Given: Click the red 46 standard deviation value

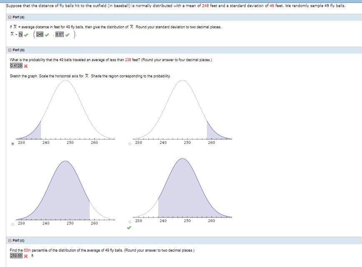Looking at the screenshot, I should (272, 6).
